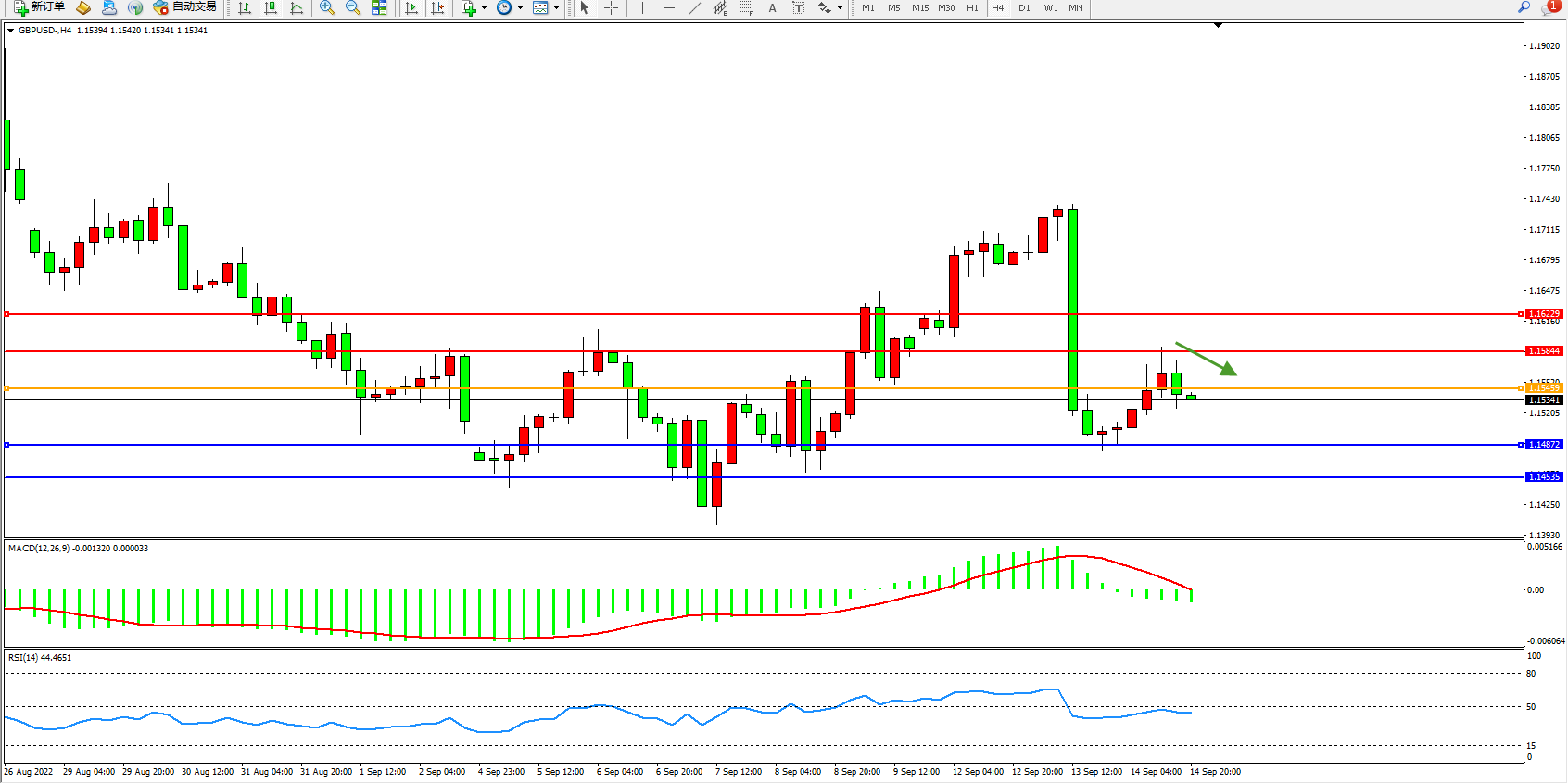Click the zoom in magnifier icon

tap(327, 8)
